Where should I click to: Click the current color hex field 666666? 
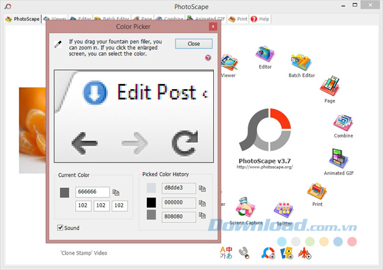tap(93, 192)
